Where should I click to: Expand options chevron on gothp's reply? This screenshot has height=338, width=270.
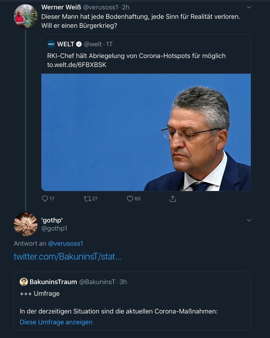pos(249,220)
